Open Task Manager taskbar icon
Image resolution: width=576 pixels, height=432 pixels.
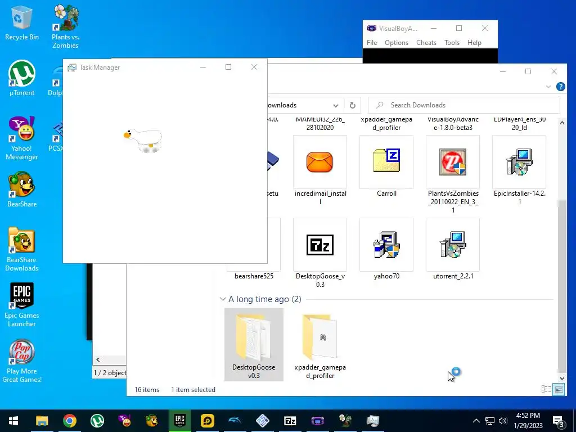(373, 421)
